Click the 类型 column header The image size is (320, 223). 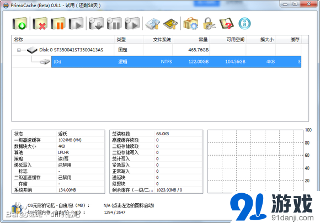pyautogui.click(x=129, y=39)
